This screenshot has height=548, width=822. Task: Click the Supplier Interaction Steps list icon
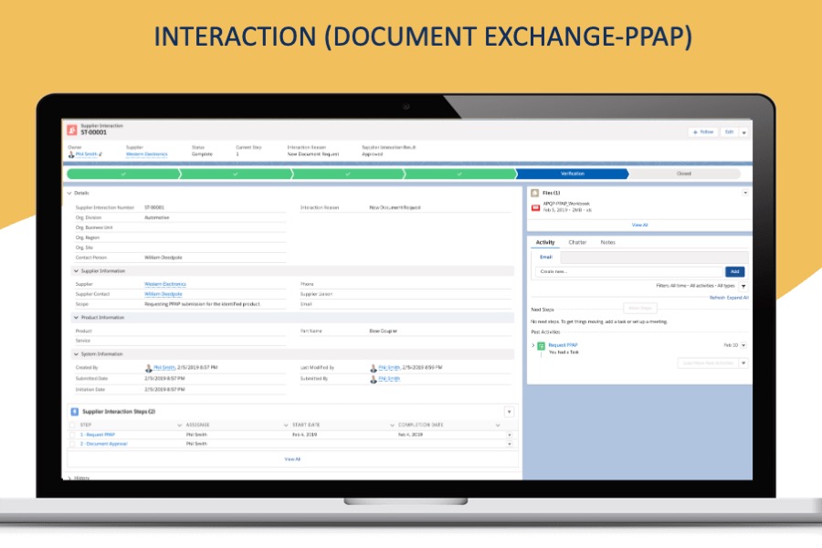75,412
